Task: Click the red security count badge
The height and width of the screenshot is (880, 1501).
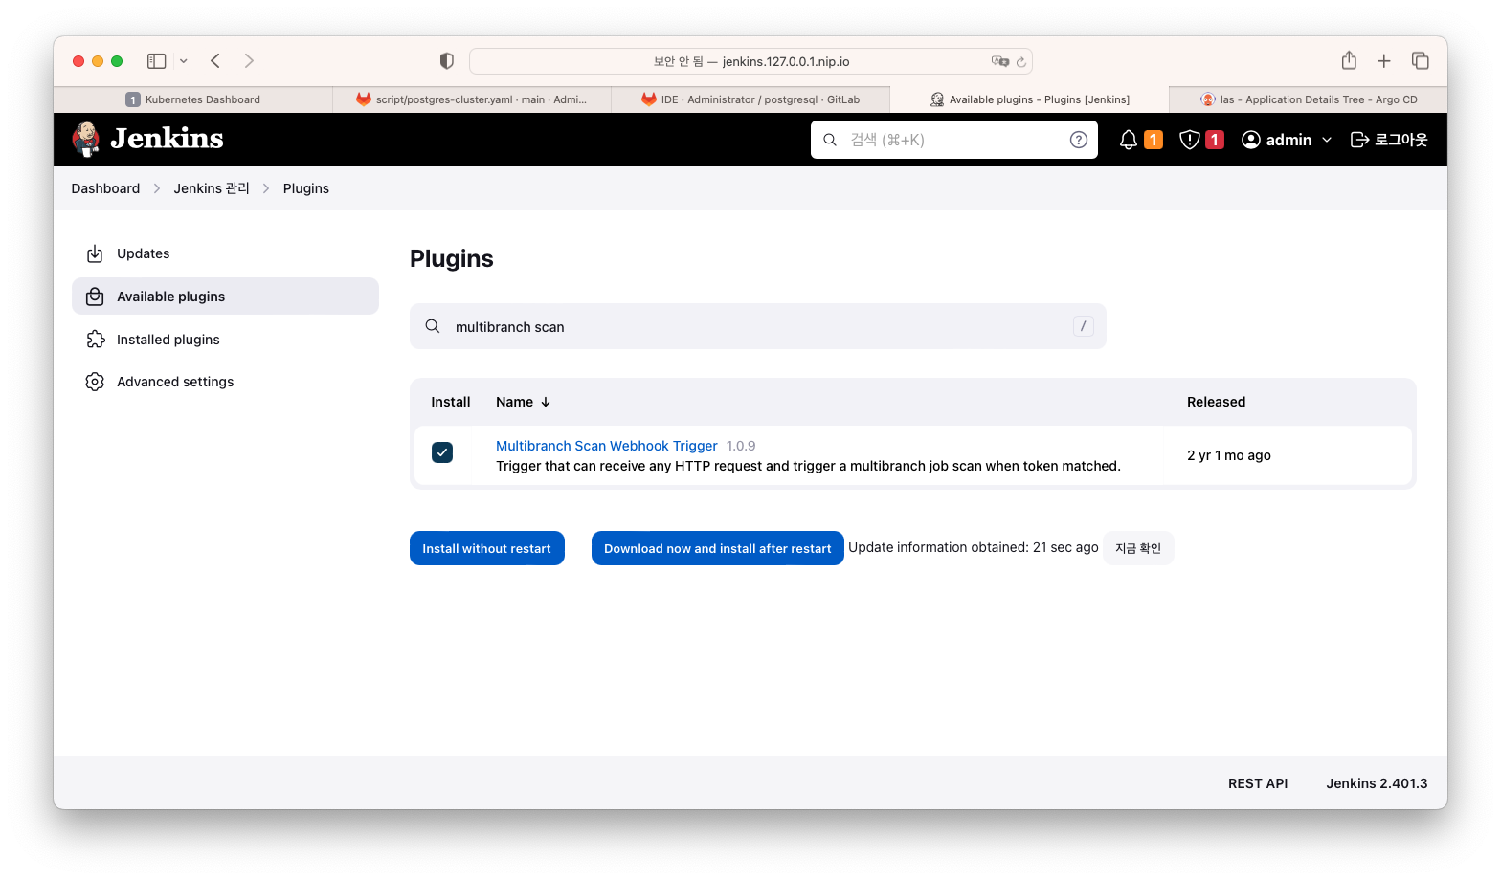Action: click(x=1215, y=140)
